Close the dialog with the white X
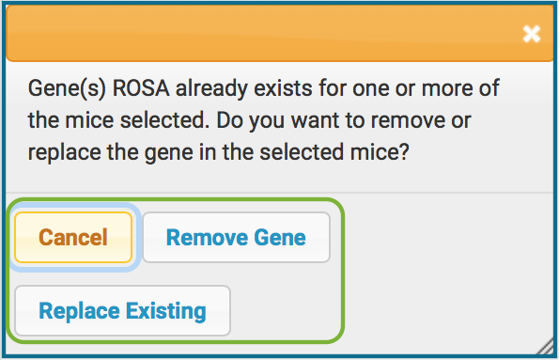Viewport: 559px width, 360px height. (531, 34)
